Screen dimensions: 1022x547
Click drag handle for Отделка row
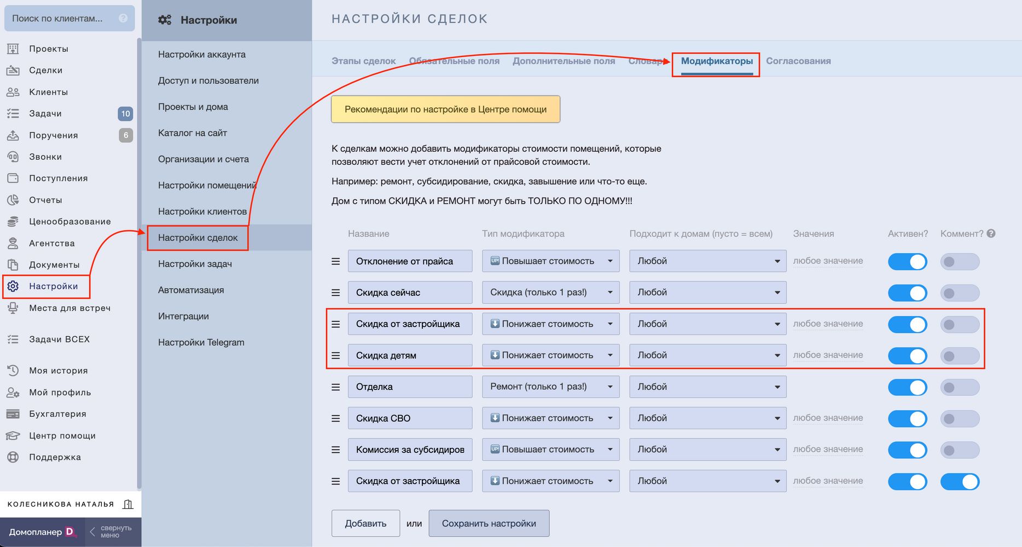click(x=336, y=387)
